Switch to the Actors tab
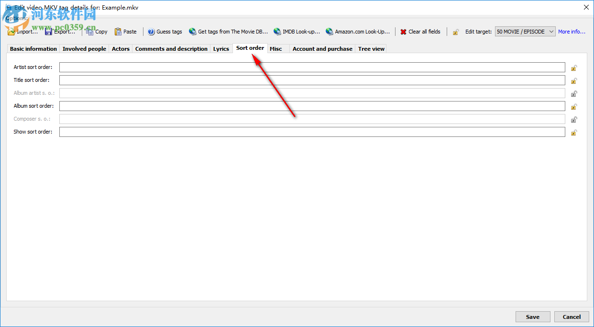 pyautogui.click(x=120, y=48)
